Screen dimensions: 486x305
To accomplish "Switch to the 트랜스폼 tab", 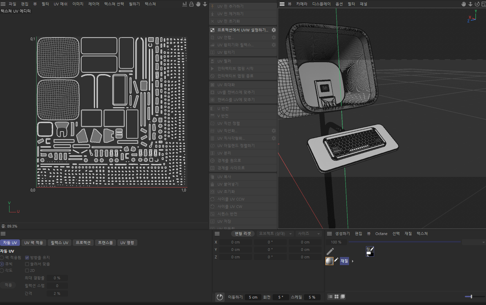I will click(106, 243).
